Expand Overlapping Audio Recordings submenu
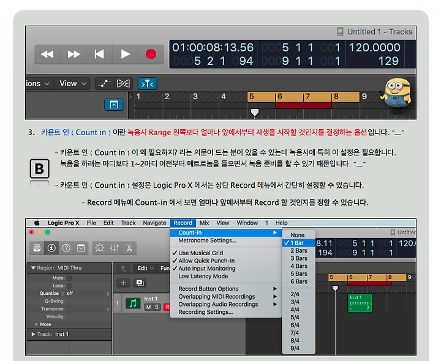441x361 pixels. pyautogui.click(x=226, y=304)
